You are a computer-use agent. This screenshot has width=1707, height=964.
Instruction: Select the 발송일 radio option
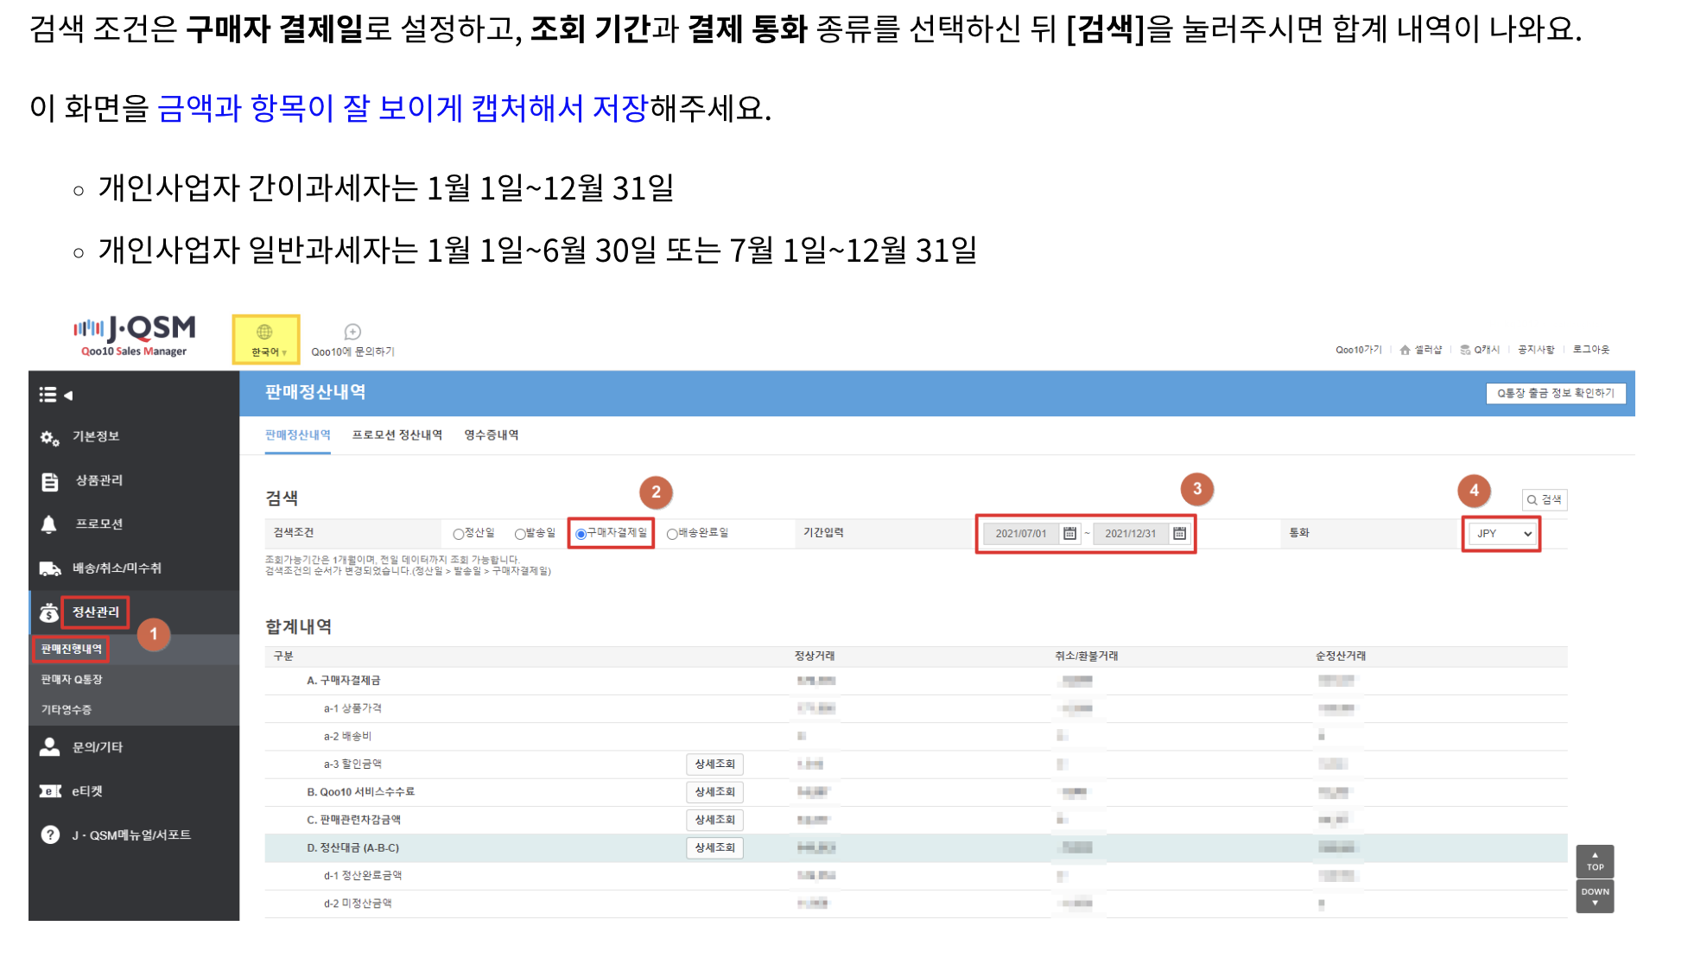[x=520, y=534]
